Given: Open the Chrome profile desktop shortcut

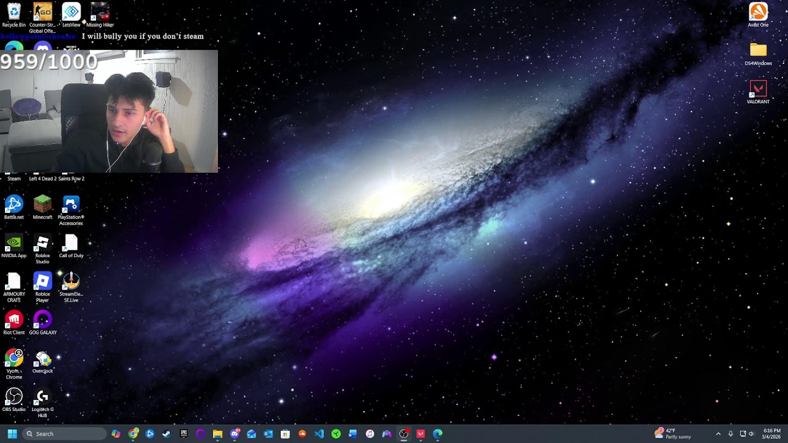Looking at the screenshot, I should (x=14, y=364).
